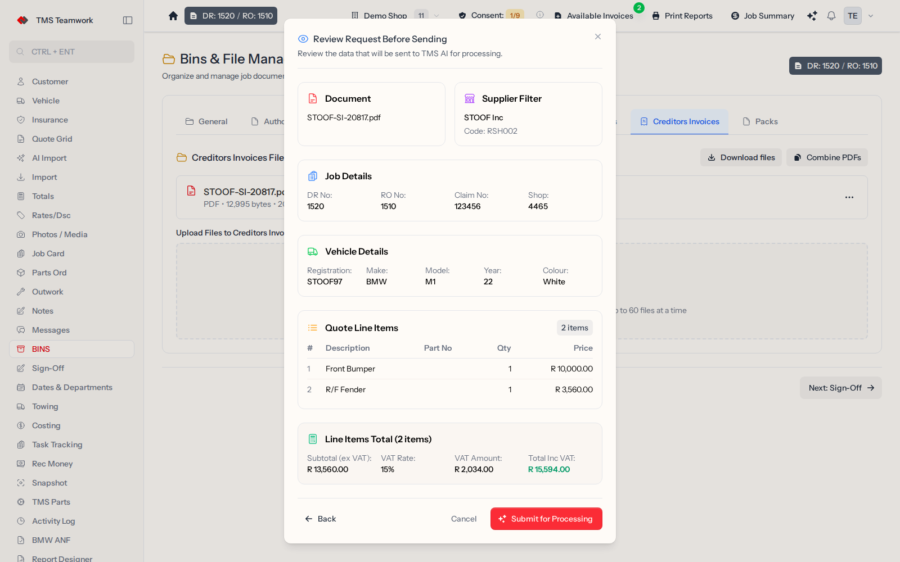Click the BINS archive icon
The width and height of the screenshot is (900, 562).
coord(21,349)
